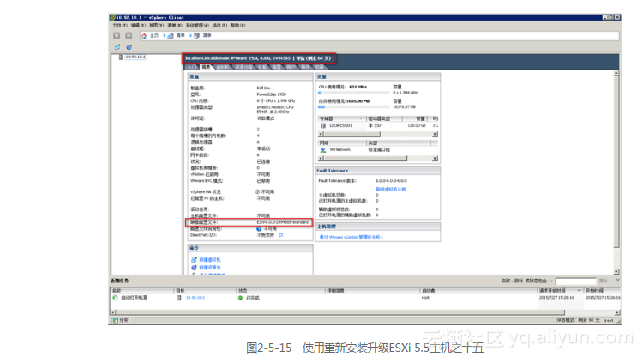The width and height of the screenshot is (643, 357).
Task: Click the green completed status icon
Action: [x=240, y=298]
